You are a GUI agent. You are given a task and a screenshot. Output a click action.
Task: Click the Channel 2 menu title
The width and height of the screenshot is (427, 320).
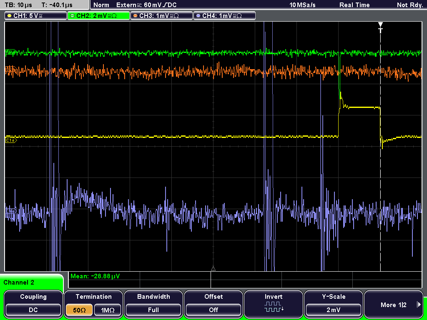pos(19,282)
